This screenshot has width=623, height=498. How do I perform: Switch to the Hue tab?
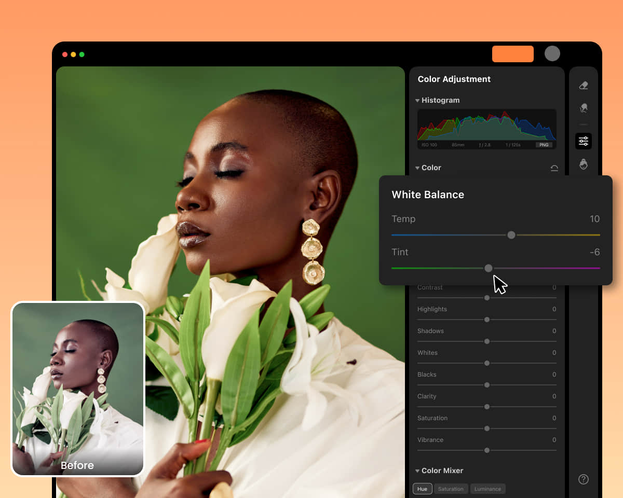point(423,489)
